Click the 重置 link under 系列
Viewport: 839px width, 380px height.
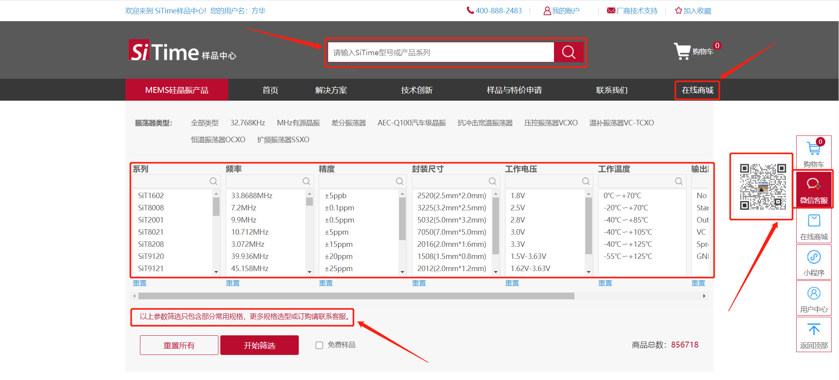(x=140, y=283)
